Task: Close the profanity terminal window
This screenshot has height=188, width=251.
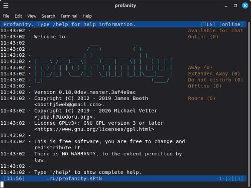Action: point(245,6)
